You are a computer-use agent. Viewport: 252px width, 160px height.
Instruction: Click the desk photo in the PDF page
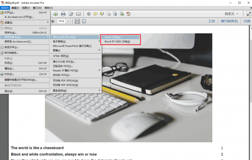129,88
